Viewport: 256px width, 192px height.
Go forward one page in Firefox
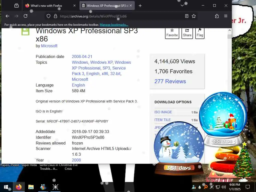(x=16, y=16)
